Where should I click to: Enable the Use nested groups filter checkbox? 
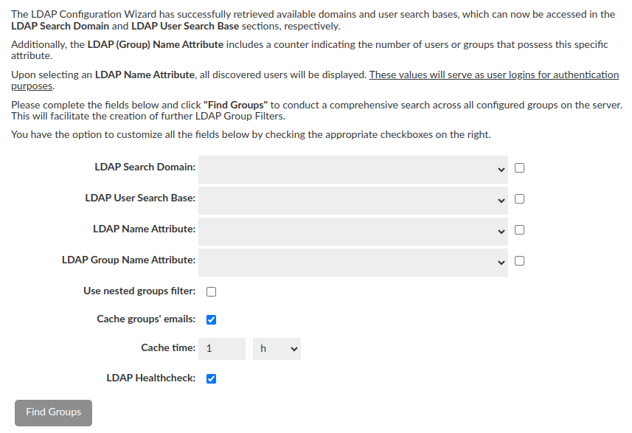pyautogui.click(x=212, y=291)
